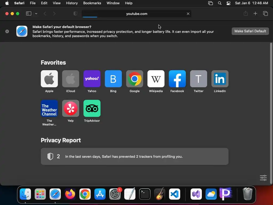Open Control Center in menu bar
The height and width of the screenshot is (205, 273).
(x=228, y=3)
